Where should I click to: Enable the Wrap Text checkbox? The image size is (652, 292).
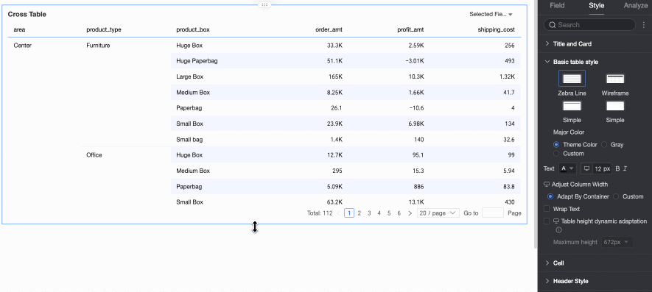547,209
